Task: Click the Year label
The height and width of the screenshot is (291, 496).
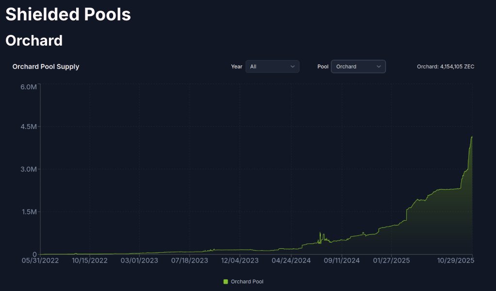Action: pos(237,66)
